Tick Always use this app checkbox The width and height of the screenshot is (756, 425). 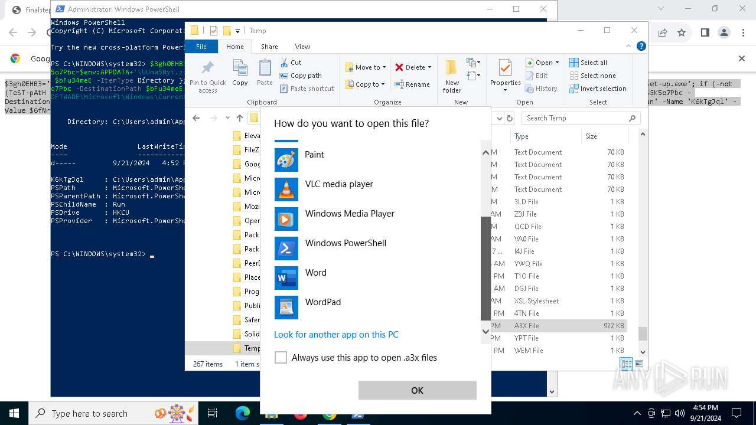click(281, 358)
